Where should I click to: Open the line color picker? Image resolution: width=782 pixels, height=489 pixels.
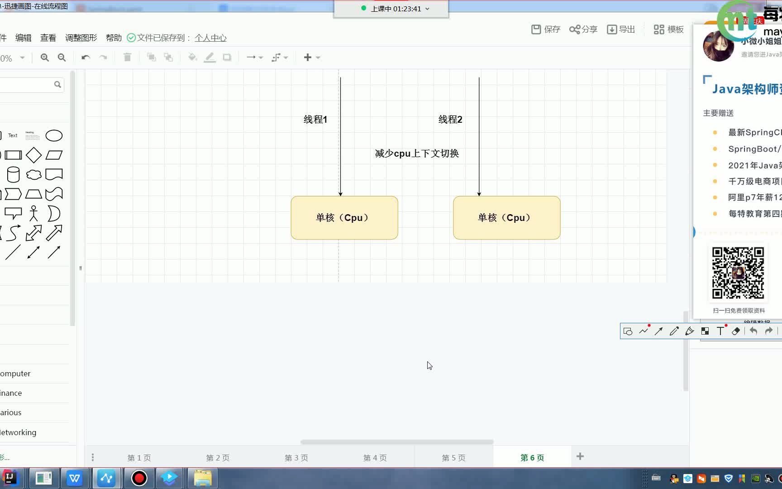210,58
